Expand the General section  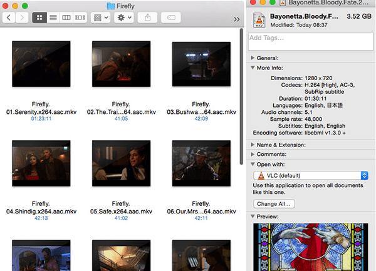(253, 58)
